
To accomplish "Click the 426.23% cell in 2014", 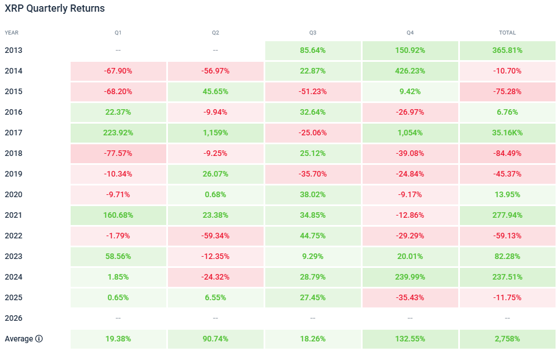I will (x=410, y=71).
